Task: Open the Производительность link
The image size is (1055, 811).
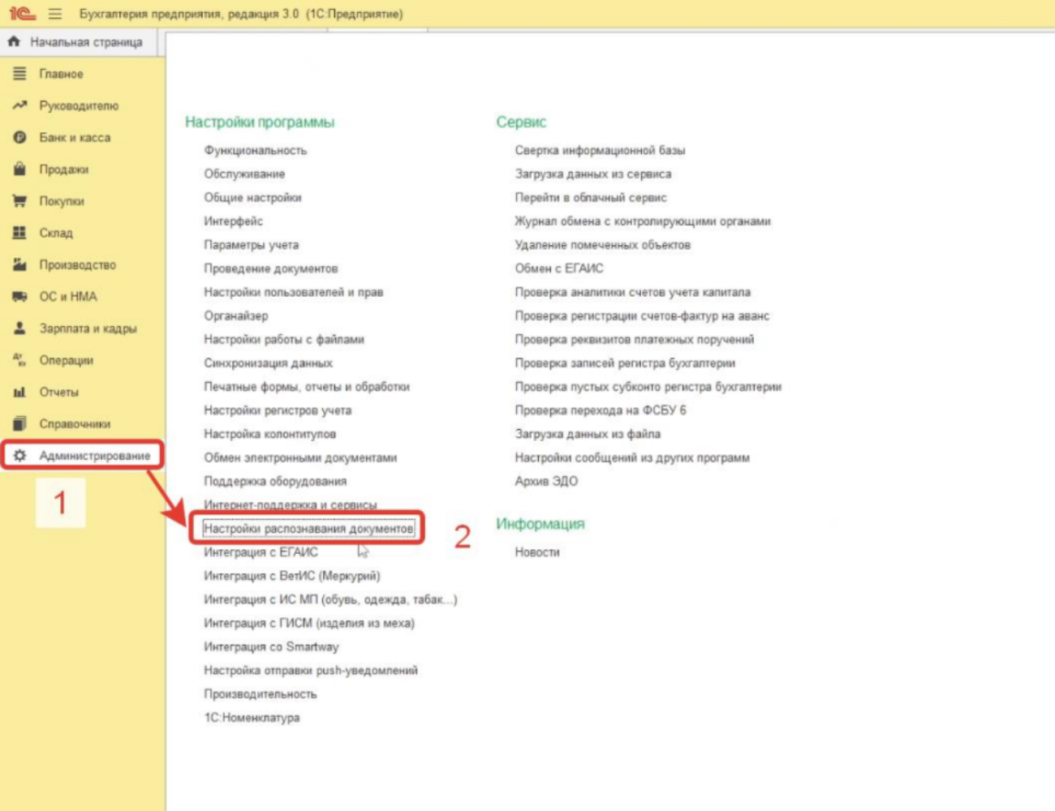Action: [x=261, y=693]
